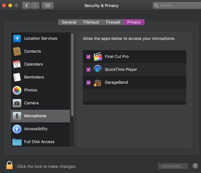Click the sidebar list scrollbar
Screen dimensions: 201x173
click(72, 75)
